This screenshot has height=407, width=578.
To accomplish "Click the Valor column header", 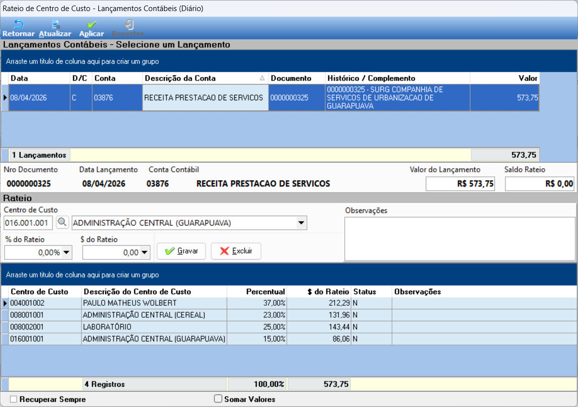I will tap(504, 78).
